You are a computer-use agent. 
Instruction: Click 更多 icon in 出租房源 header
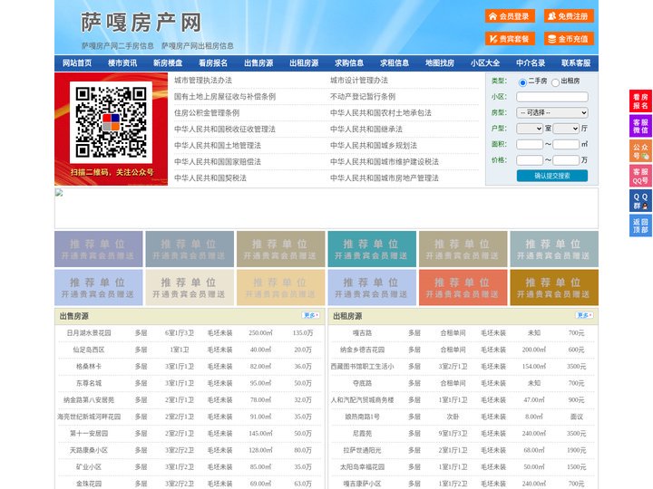pos(584,316)
